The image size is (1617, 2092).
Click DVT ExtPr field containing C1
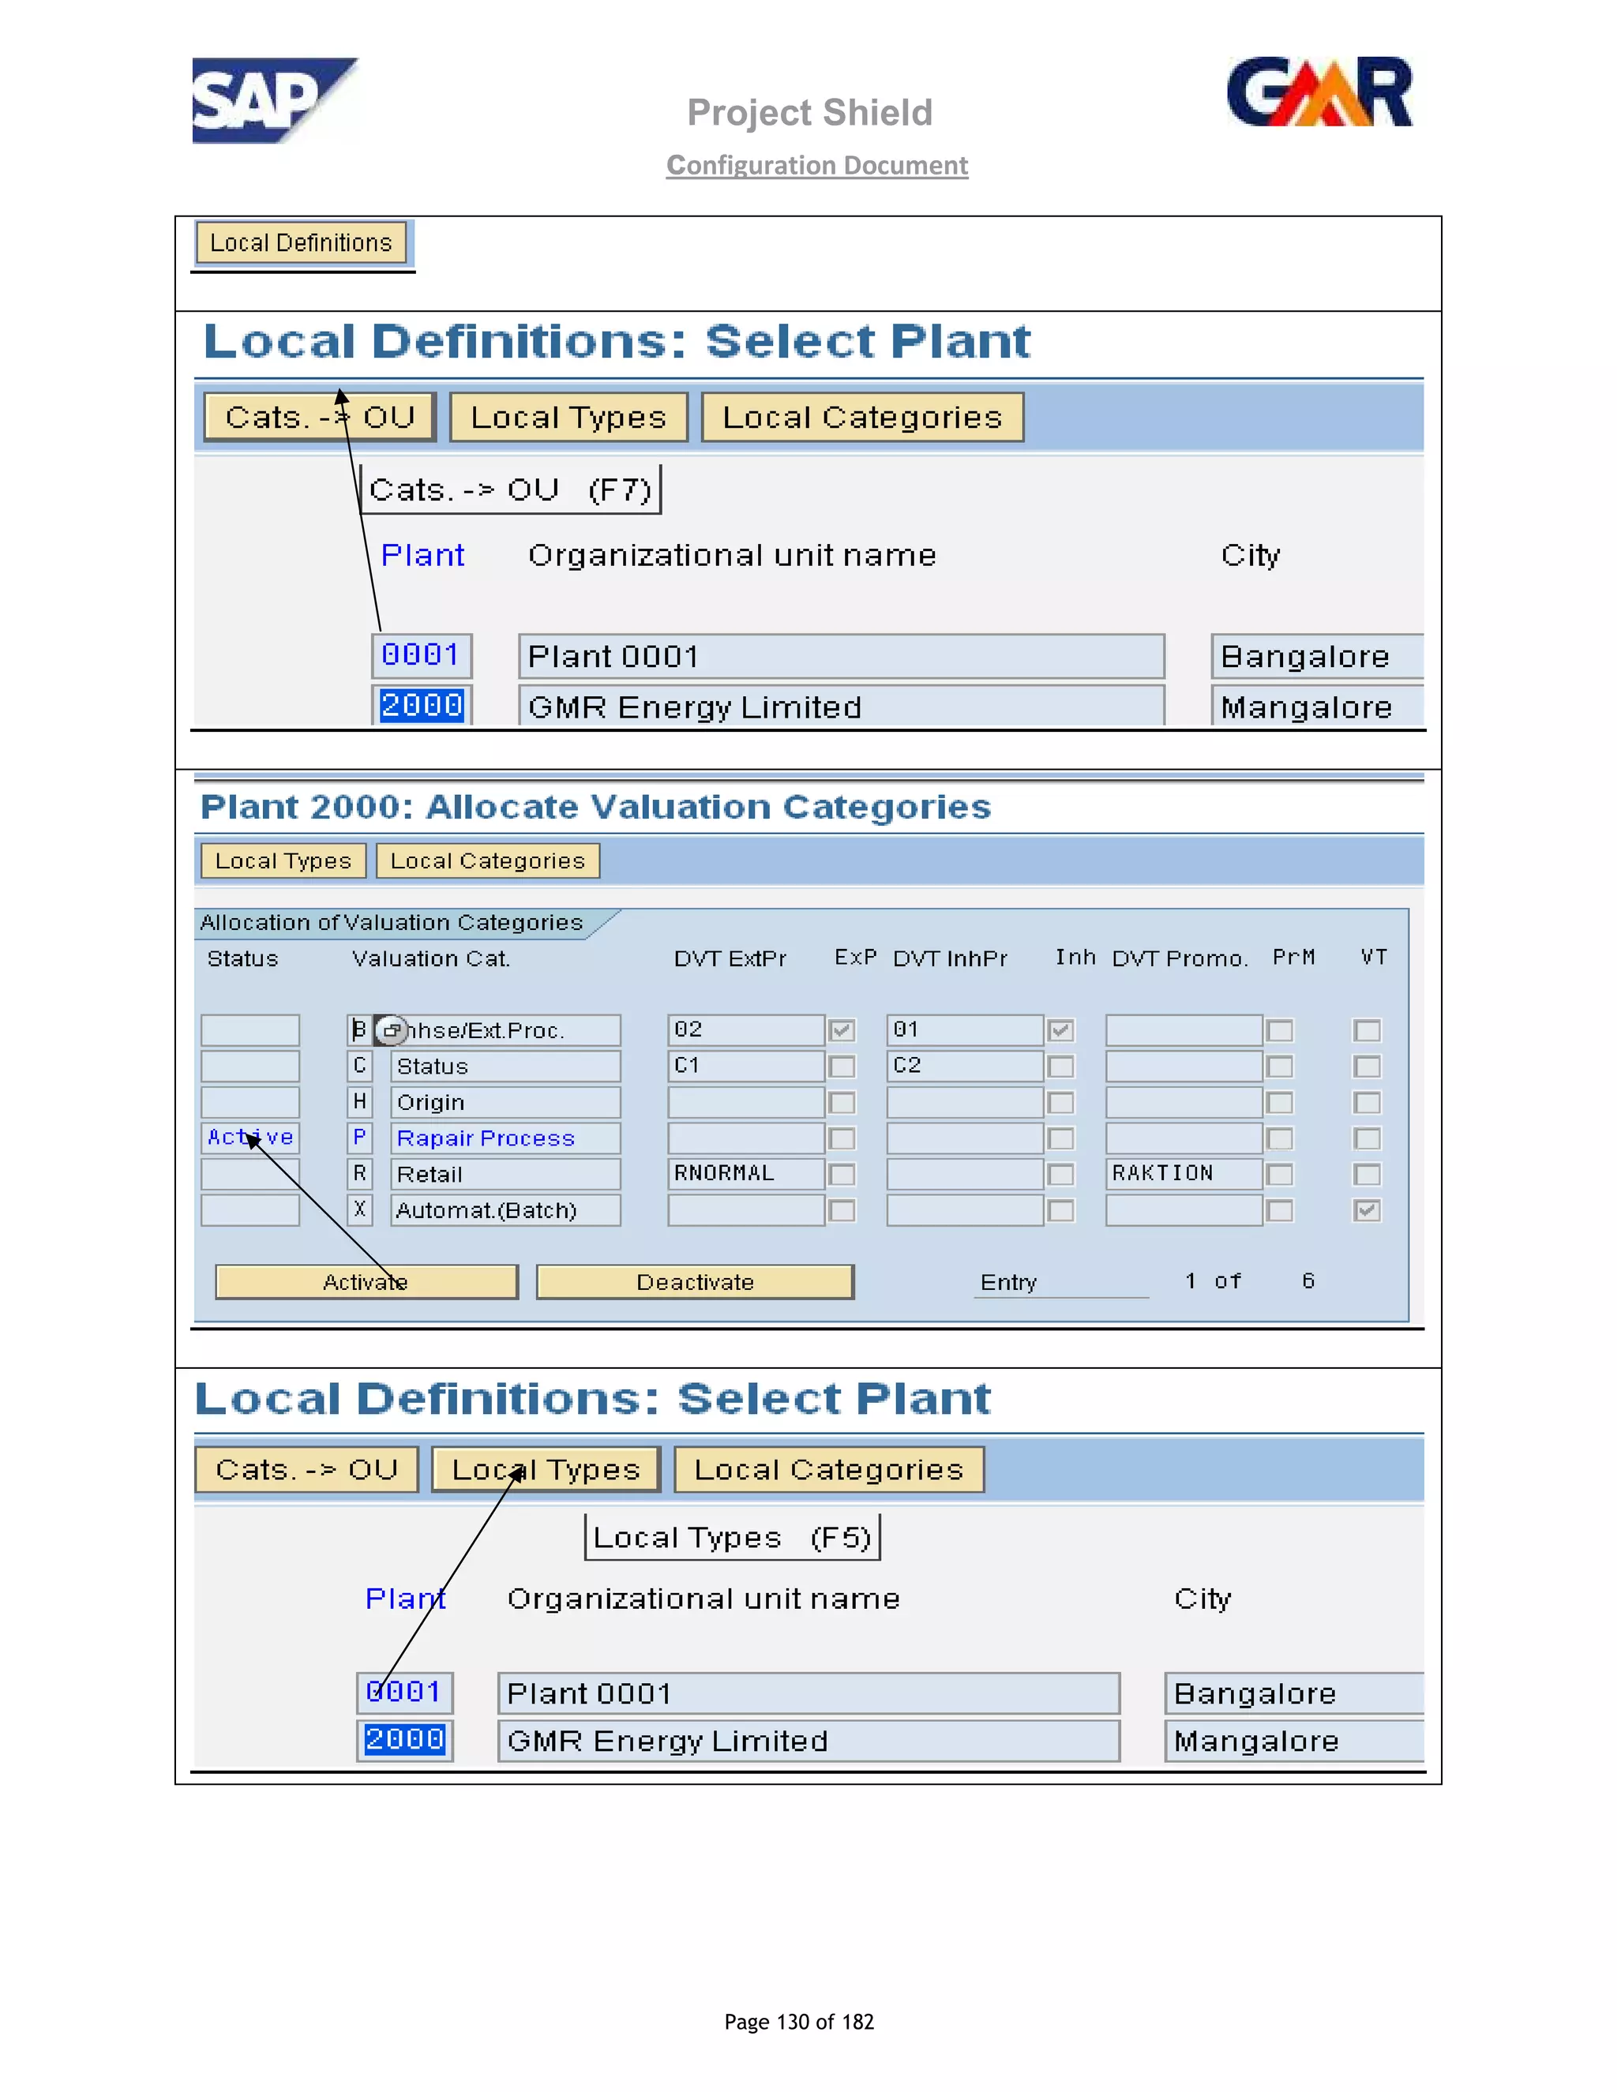tap(746, 1066)
